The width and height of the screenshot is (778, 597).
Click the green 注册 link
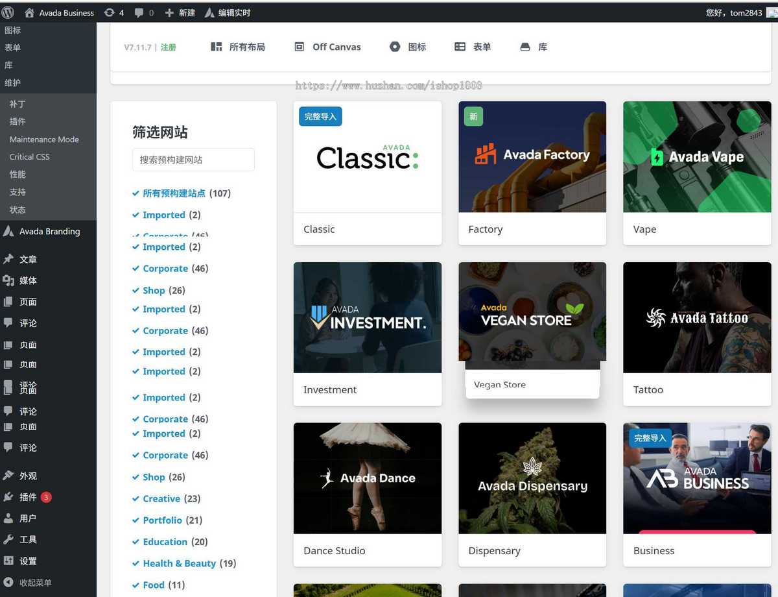click(169, 47)
